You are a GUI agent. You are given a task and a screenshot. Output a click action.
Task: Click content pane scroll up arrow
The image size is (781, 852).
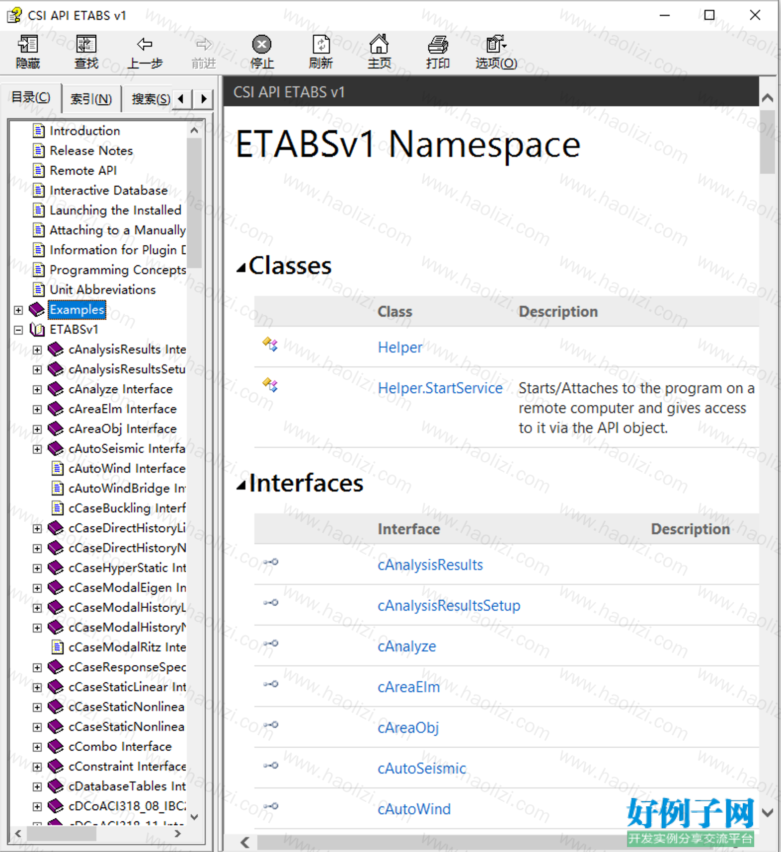(x=768, y=98)
